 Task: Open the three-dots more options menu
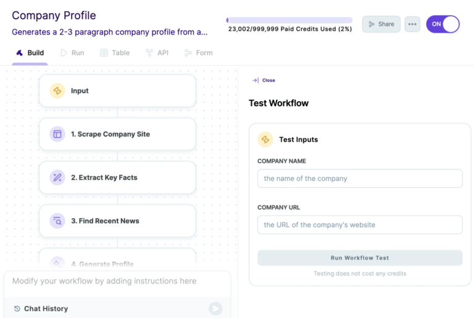tap(412, 24)
